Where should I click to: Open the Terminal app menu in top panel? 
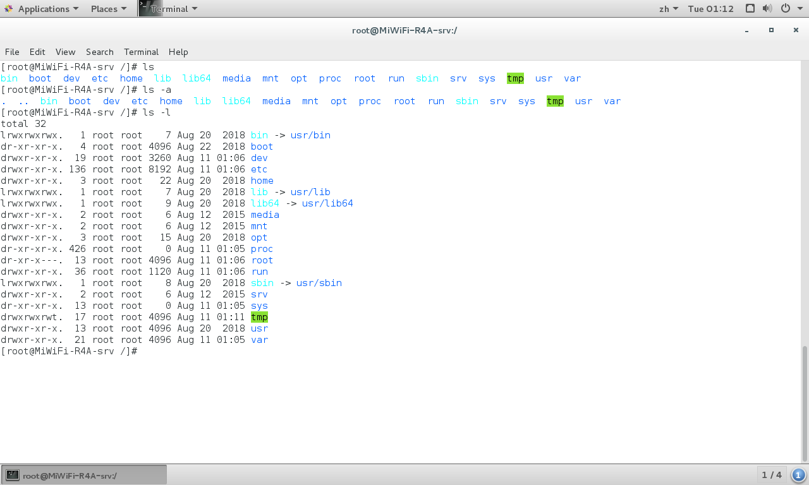169,9
